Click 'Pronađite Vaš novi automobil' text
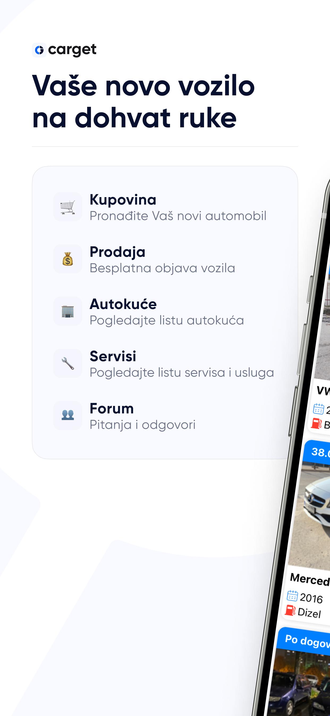 (178, 216)
